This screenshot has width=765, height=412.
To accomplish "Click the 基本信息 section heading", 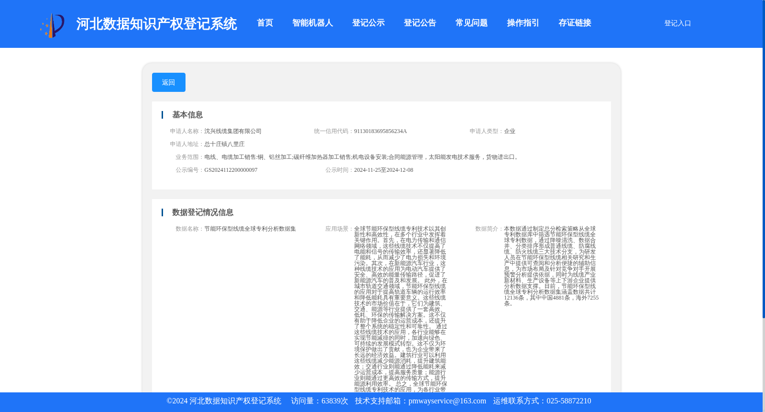I will coord(187,115).
